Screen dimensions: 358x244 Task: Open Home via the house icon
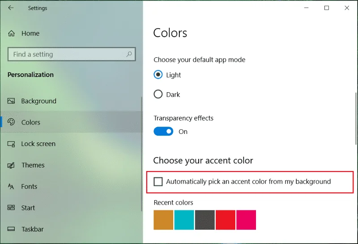click(x=11, y=34)
